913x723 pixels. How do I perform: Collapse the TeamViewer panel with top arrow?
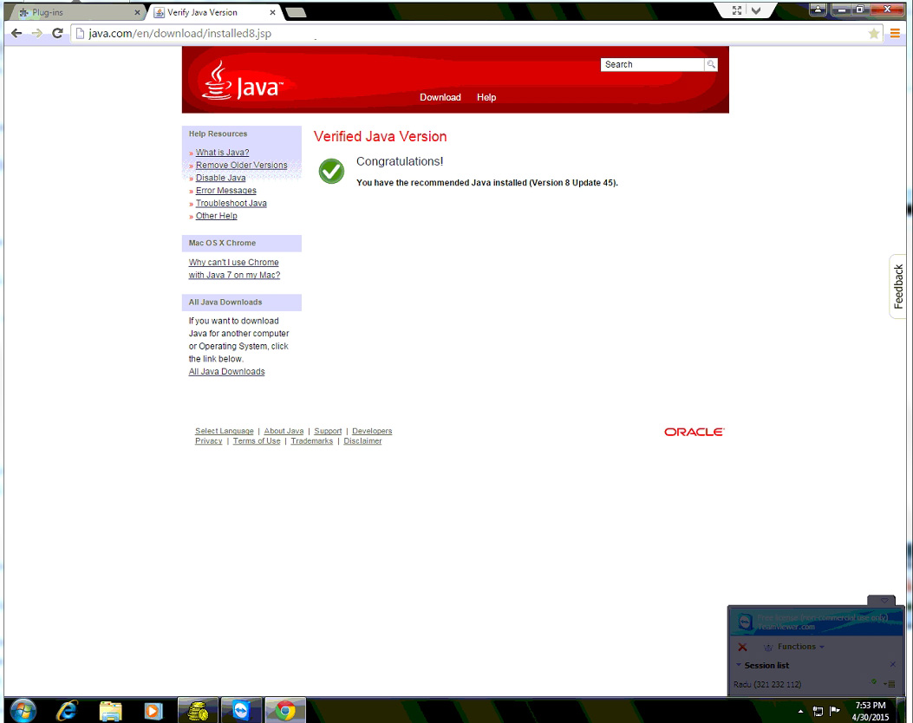(x=884, y=601)
